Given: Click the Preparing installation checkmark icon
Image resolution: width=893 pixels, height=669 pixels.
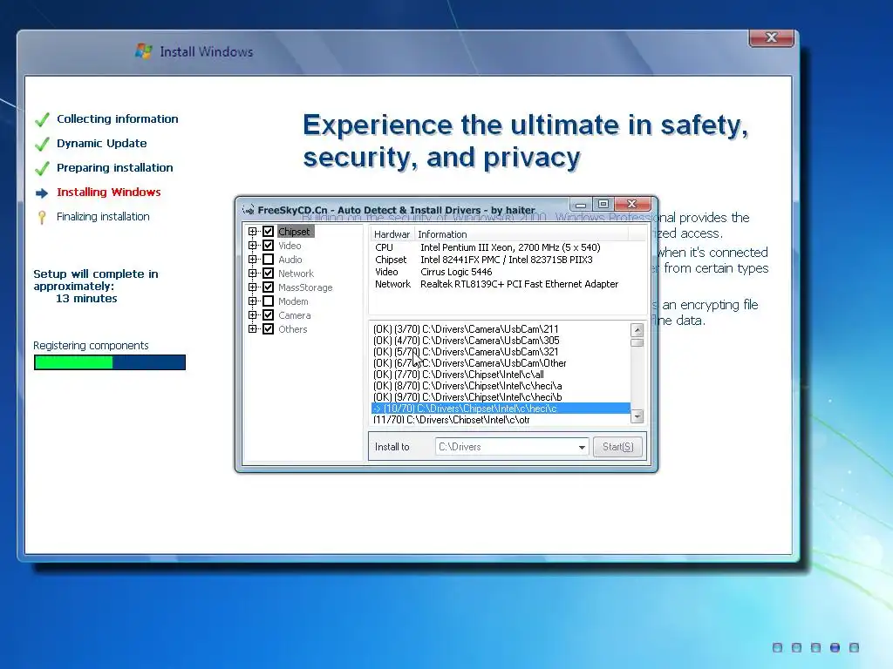Looking at the screenshot, I should [x=42, y=168].
